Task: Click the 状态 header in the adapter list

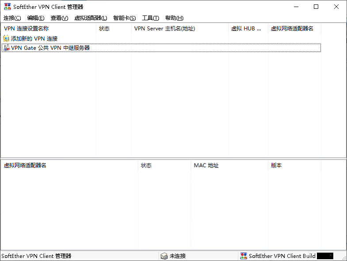Action: tap(164, 165)
